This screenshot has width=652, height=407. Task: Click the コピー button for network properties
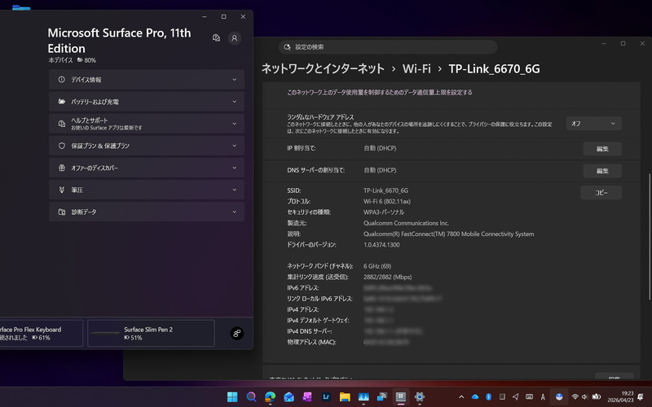click(601, 193)
